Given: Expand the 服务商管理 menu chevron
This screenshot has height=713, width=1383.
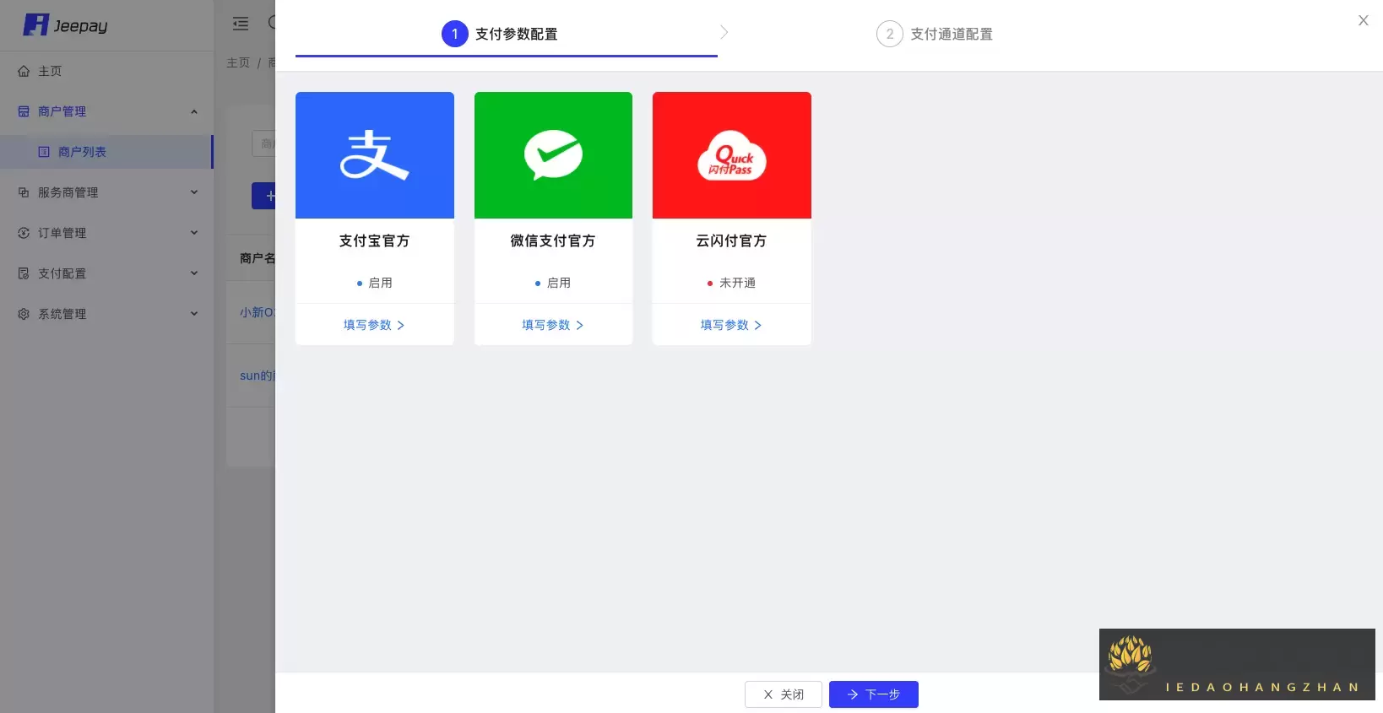Looking at the screenshot, I should (x=194, y=192).
